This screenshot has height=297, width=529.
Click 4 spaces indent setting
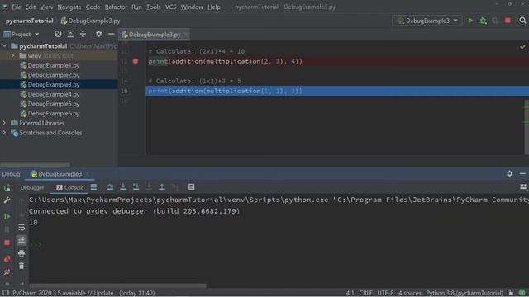coord(410,293)
